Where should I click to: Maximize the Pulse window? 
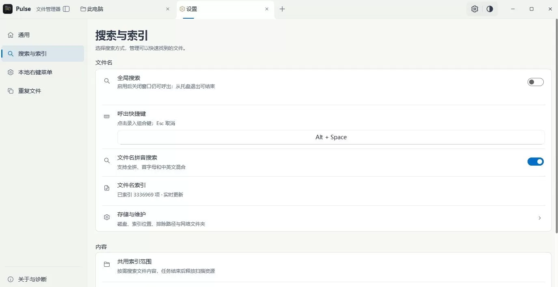pos(532,9)
